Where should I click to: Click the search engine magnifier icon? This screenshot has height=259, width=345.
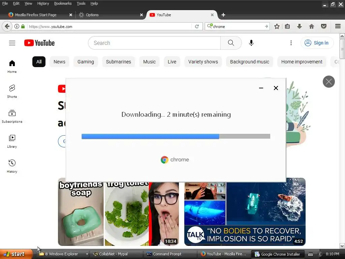click(210, 26)
